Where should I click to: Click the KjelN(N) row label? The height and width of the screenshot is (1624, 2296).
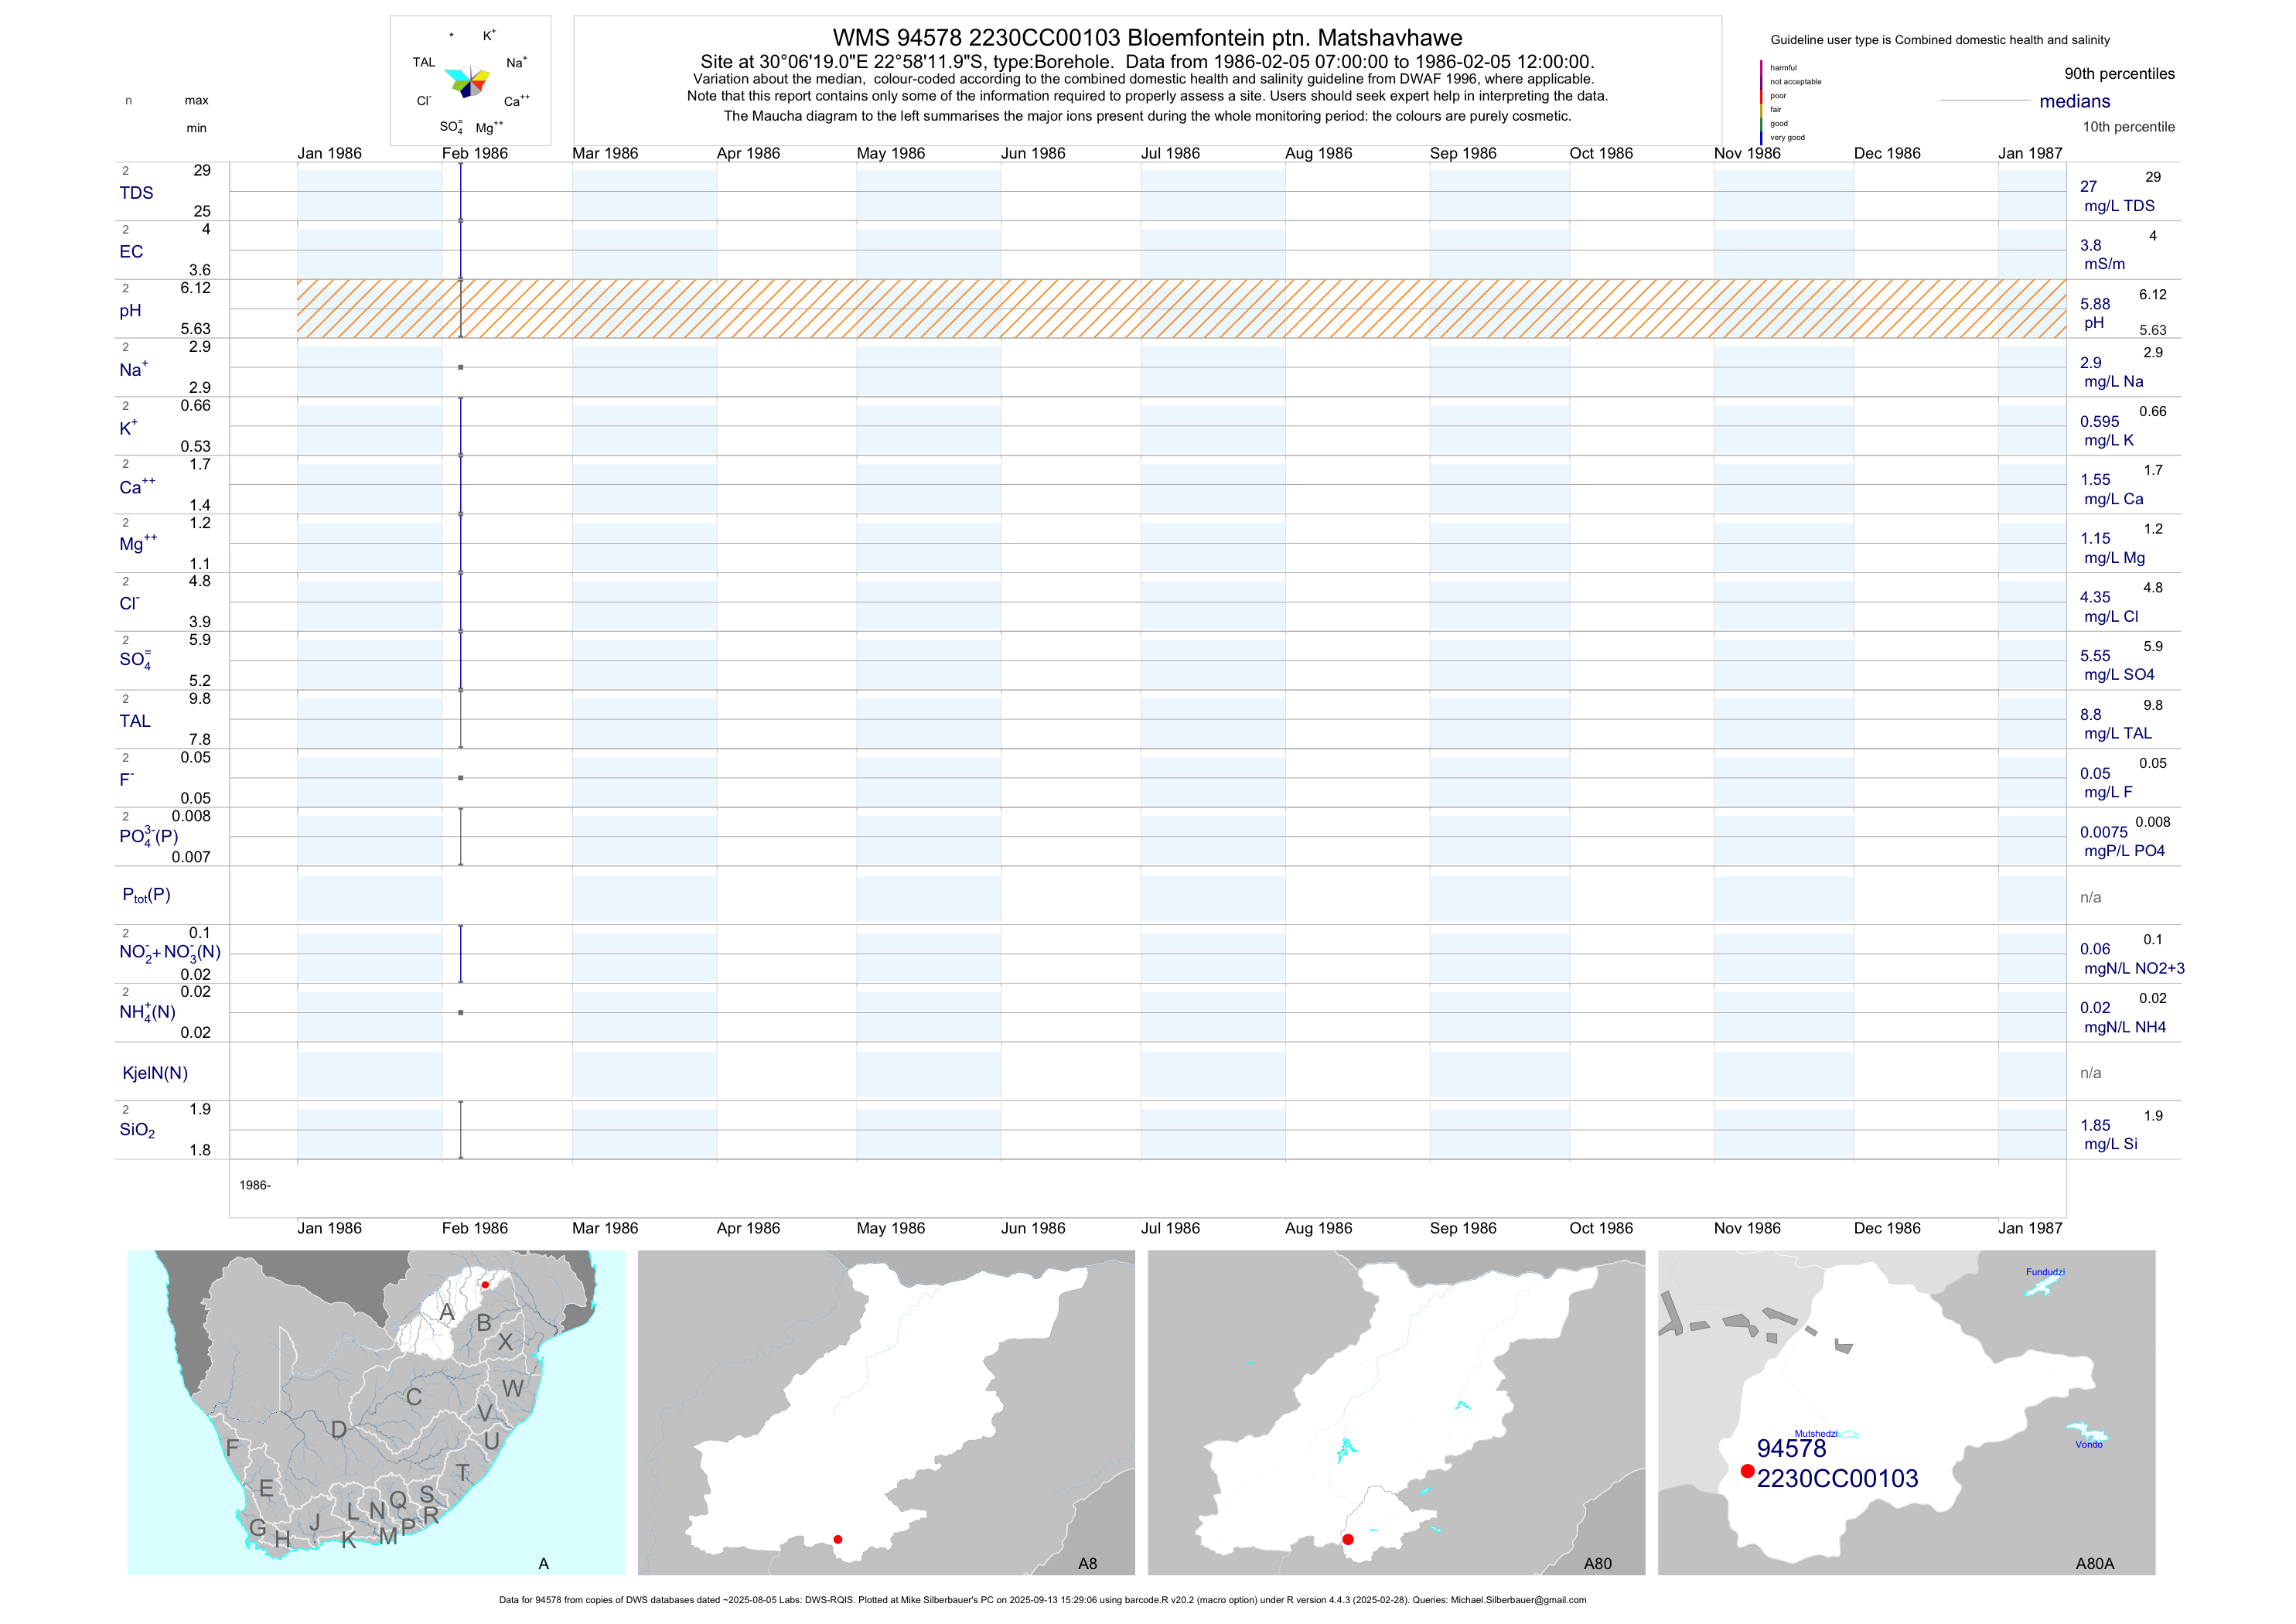(x=155, y=1074)
